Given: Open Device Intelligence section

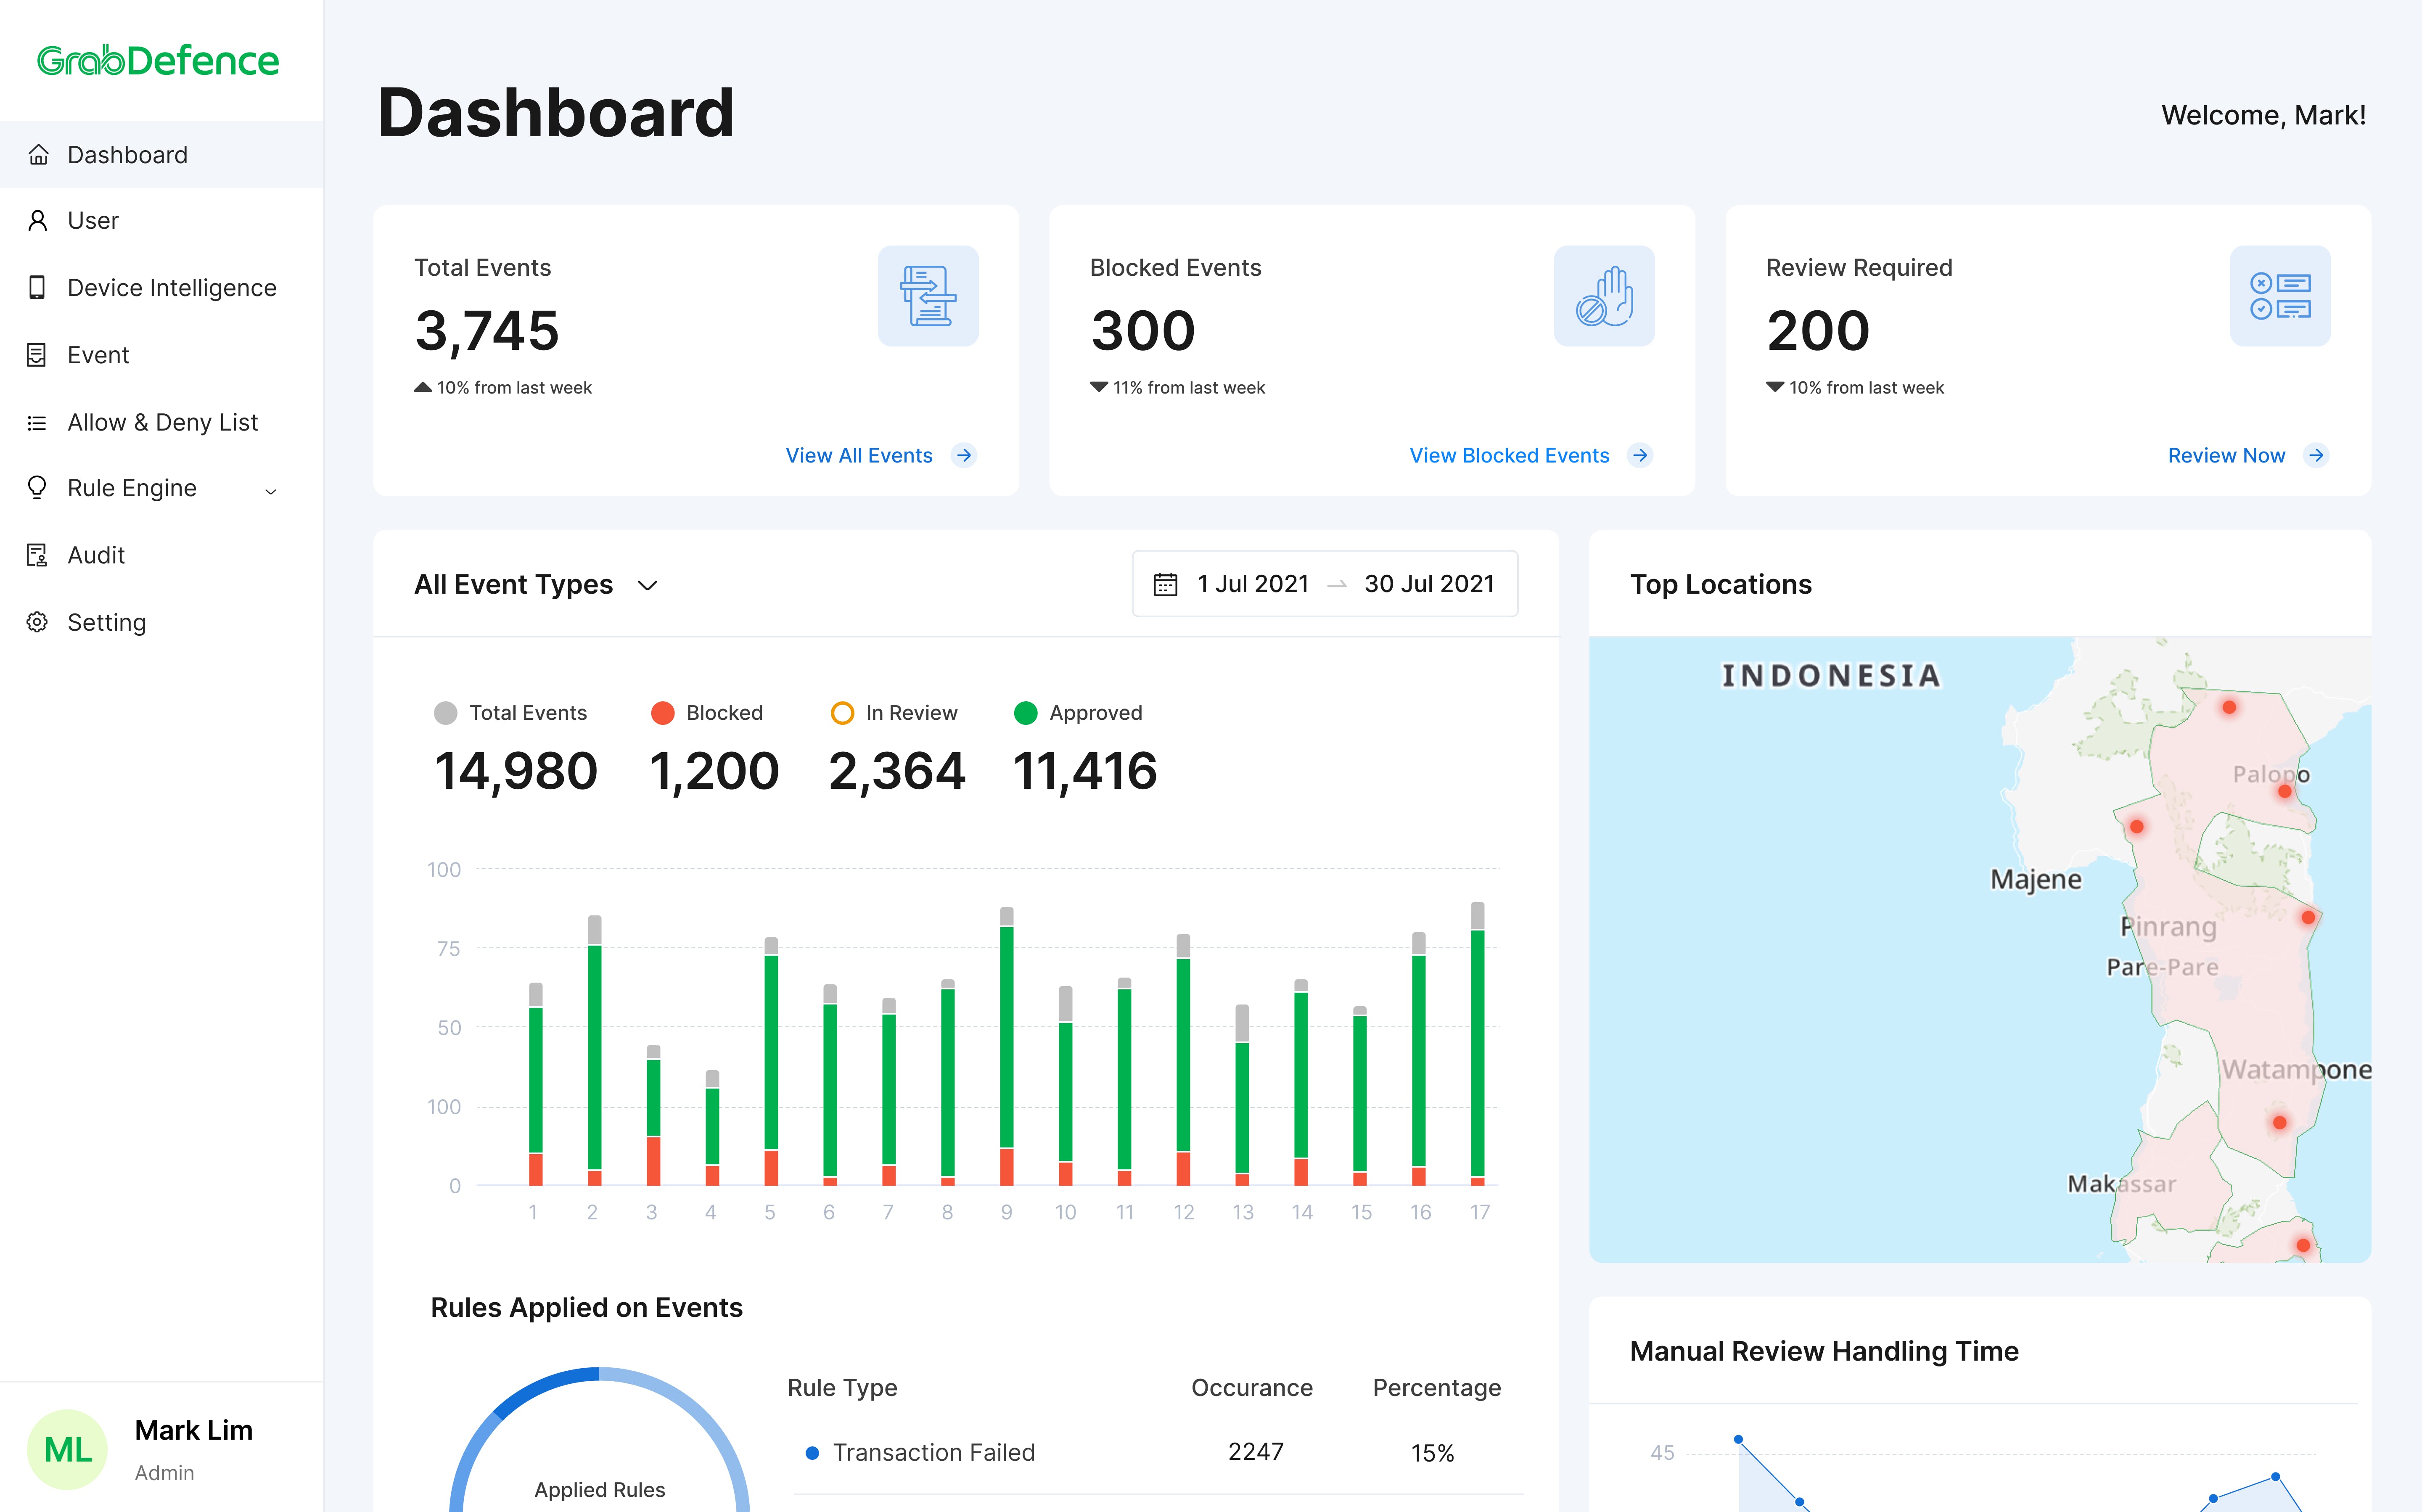Looking at the screenshot, I should [x=161, y=288].
